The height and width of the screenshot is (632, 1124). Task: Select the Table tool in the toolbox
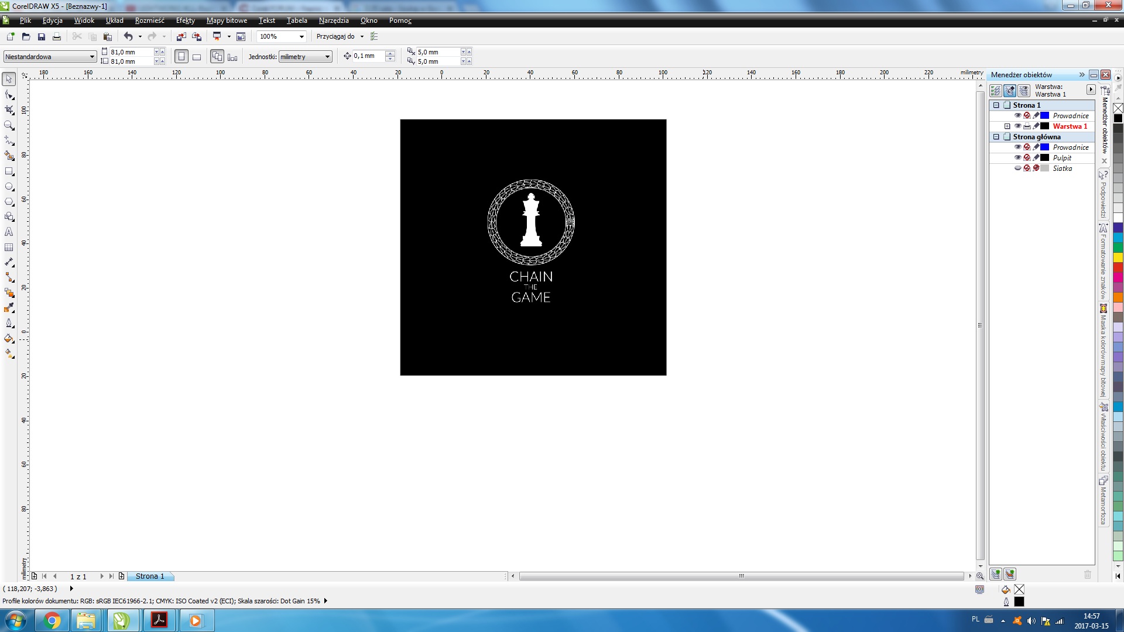(x=9, y=247)
